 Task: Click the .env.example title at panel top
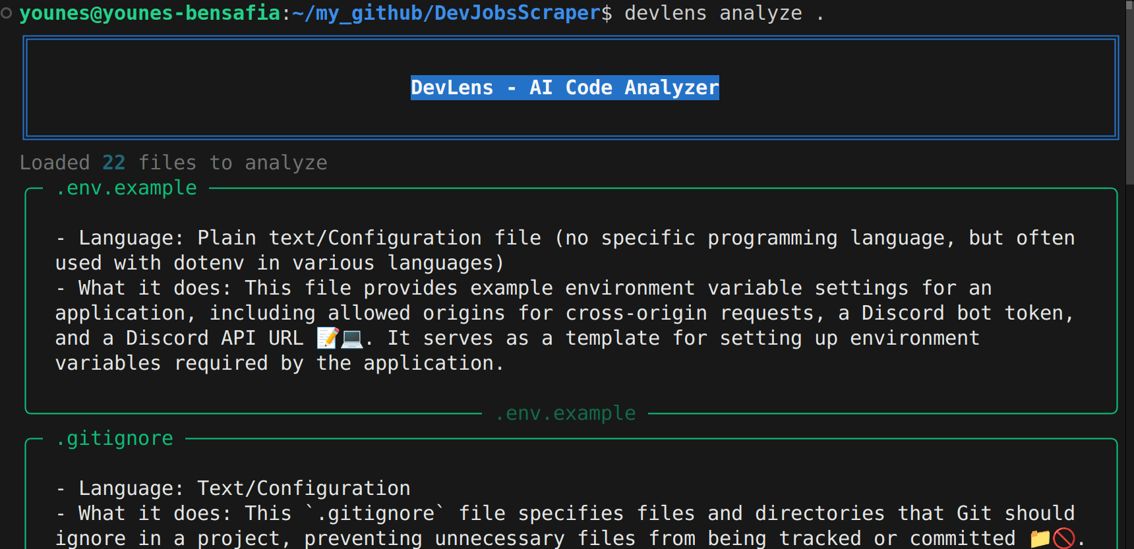126,188
